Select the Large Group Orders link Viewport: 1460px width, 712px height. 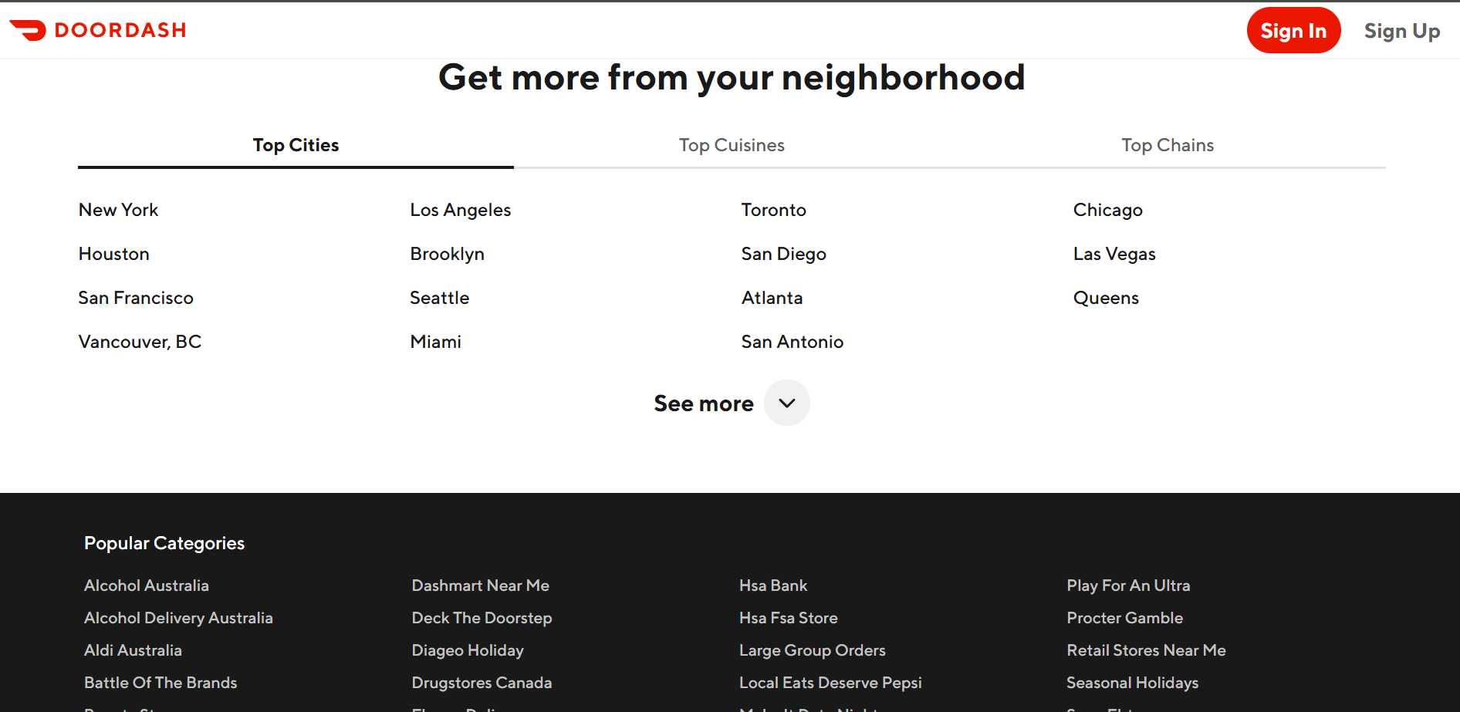tap(812, 650)
